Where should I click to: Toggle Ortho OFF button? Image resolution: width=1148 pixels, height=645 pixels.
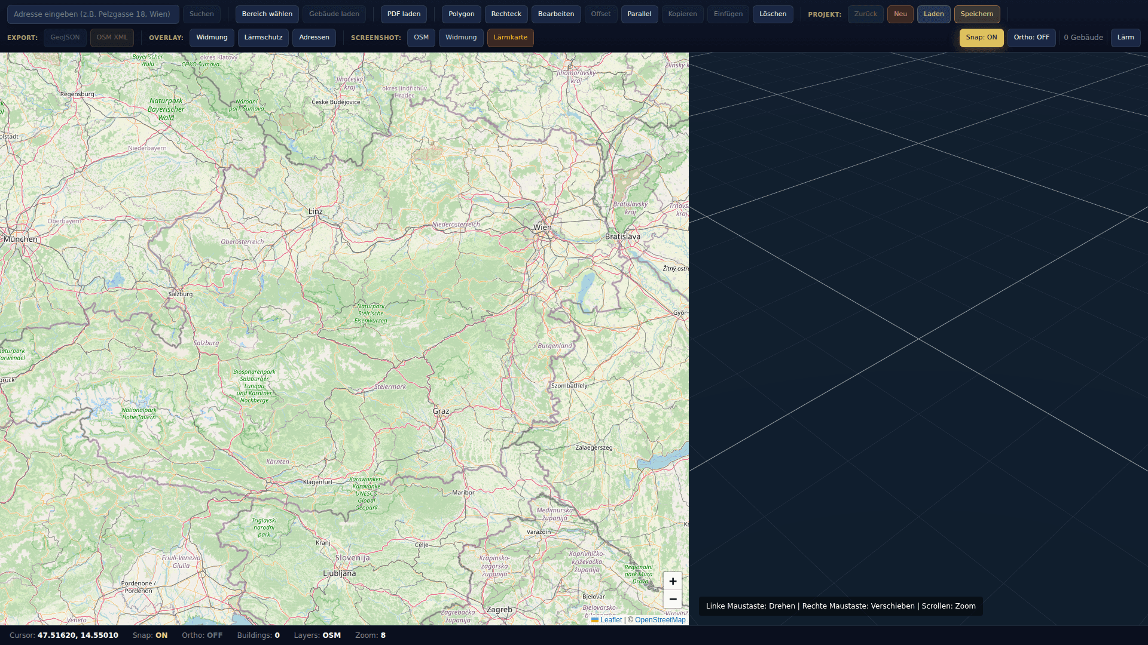point(1031,38)
